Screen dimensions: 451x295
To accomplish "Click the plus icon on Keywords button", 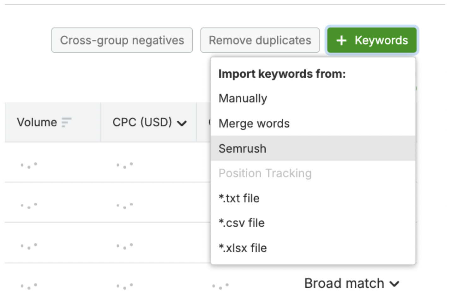I will click(341, 40).
